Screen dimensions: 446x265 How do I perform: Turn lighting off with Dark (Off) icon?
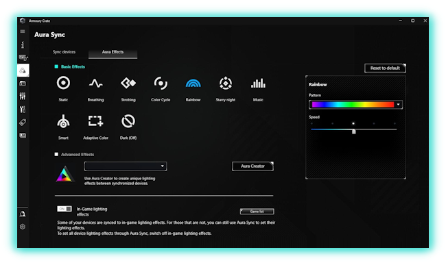point(128,121)
